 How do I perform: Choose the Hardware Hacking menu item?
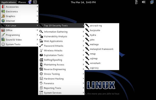click(61, 79)
